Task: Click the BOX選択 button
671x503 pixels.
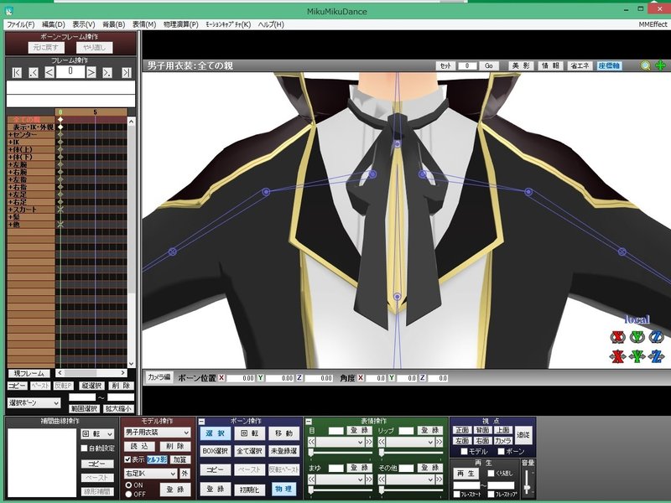Action: tap(216, 451)
